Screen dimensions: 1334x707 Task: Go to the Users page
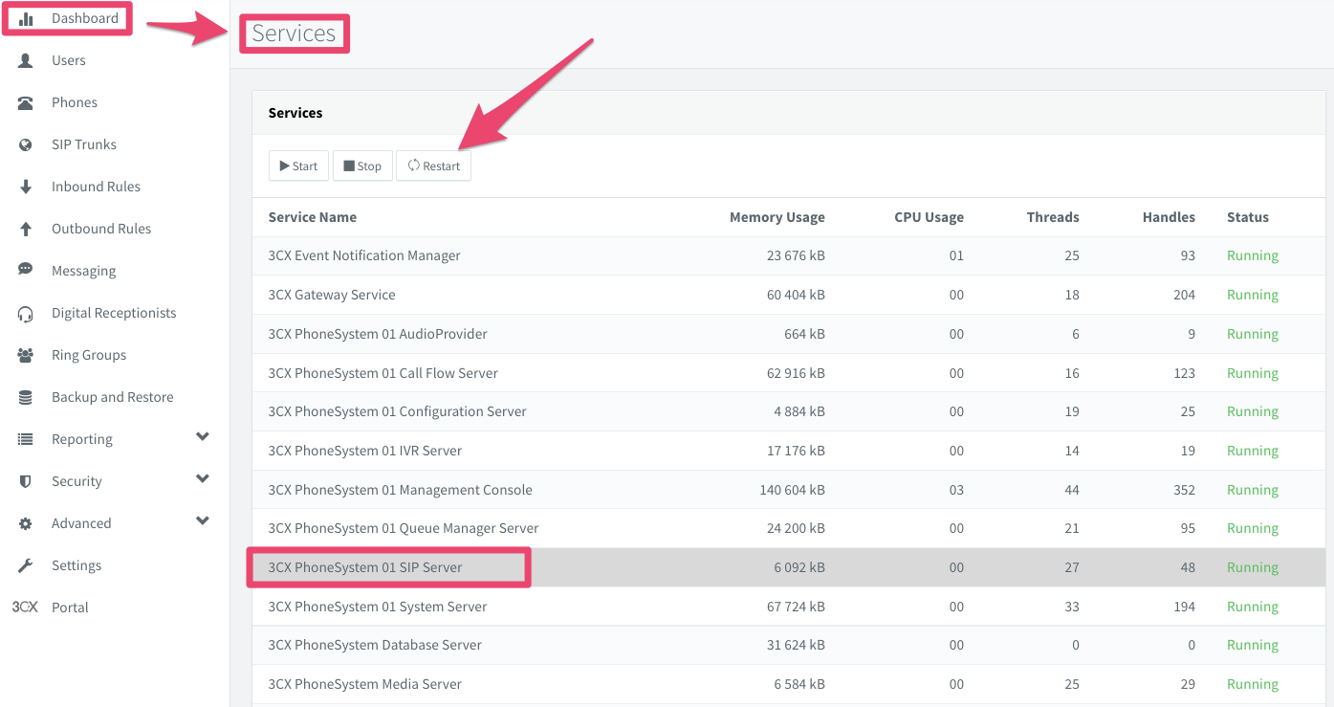(69, 60)
